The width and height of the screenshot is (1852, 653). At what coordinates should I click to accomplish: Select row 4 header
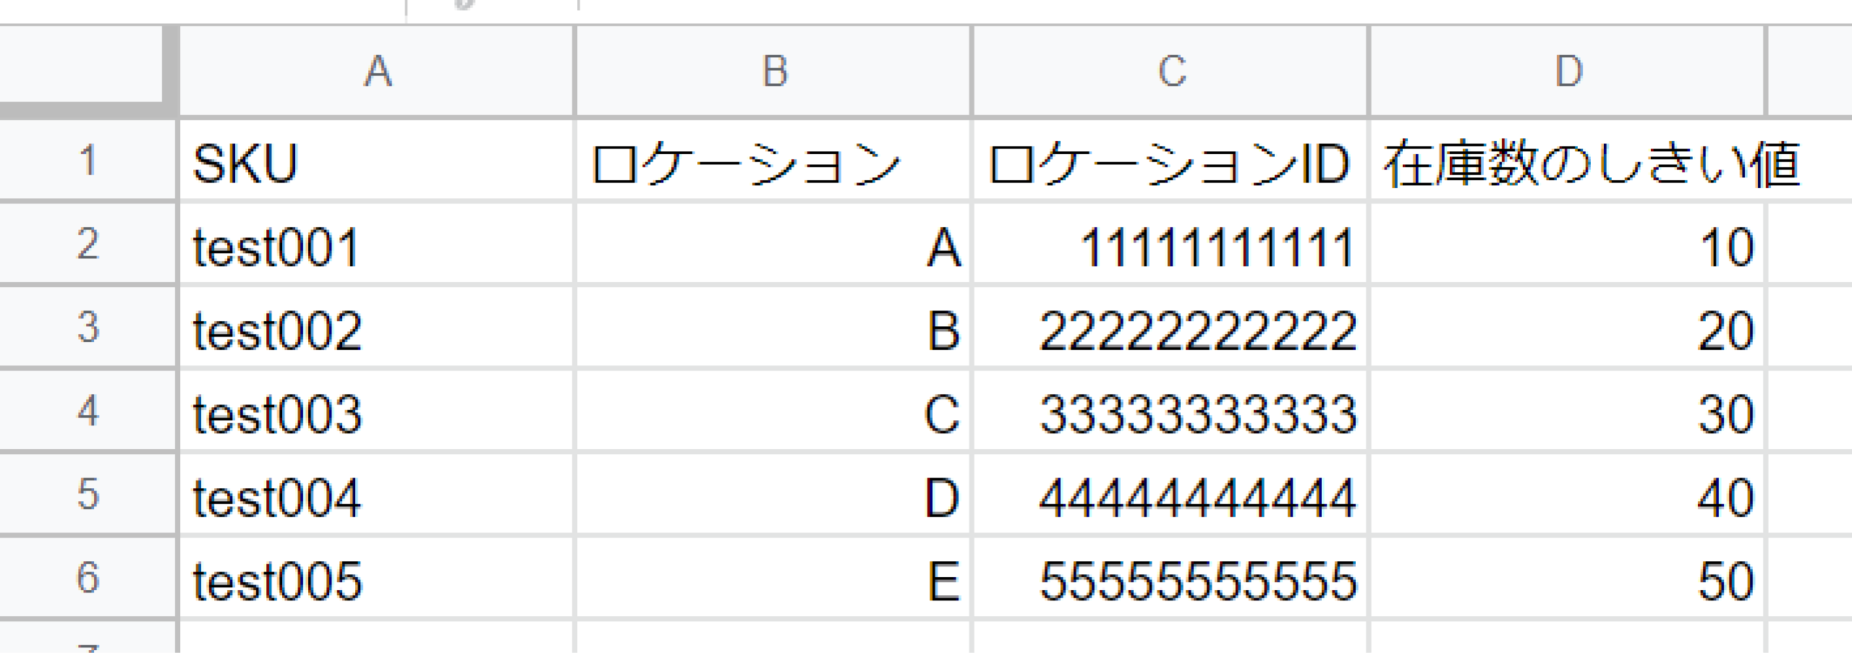pos(87,411)
